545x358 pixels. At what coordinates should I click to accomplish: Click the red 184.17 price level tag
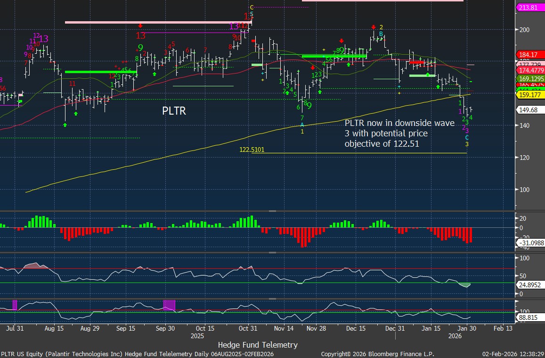529,55
